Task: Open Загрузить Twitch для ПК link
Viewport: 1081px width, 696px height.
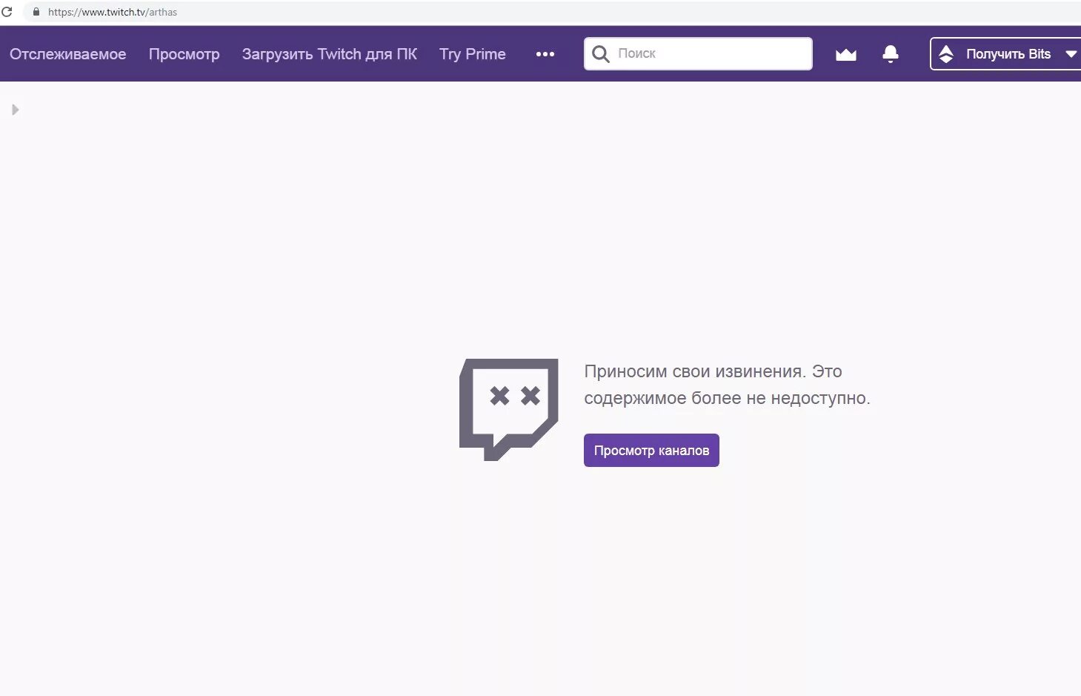Action: tap(330, 54)
